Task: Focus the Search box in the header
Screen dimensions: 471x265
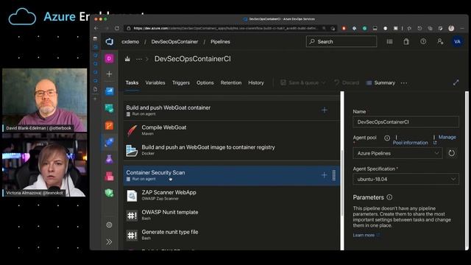Action: coord(341,41)
